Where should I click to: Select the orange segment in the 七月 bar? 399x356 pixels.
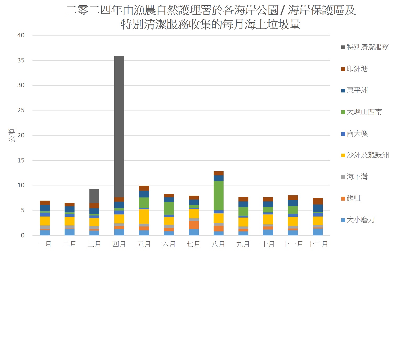194,225
